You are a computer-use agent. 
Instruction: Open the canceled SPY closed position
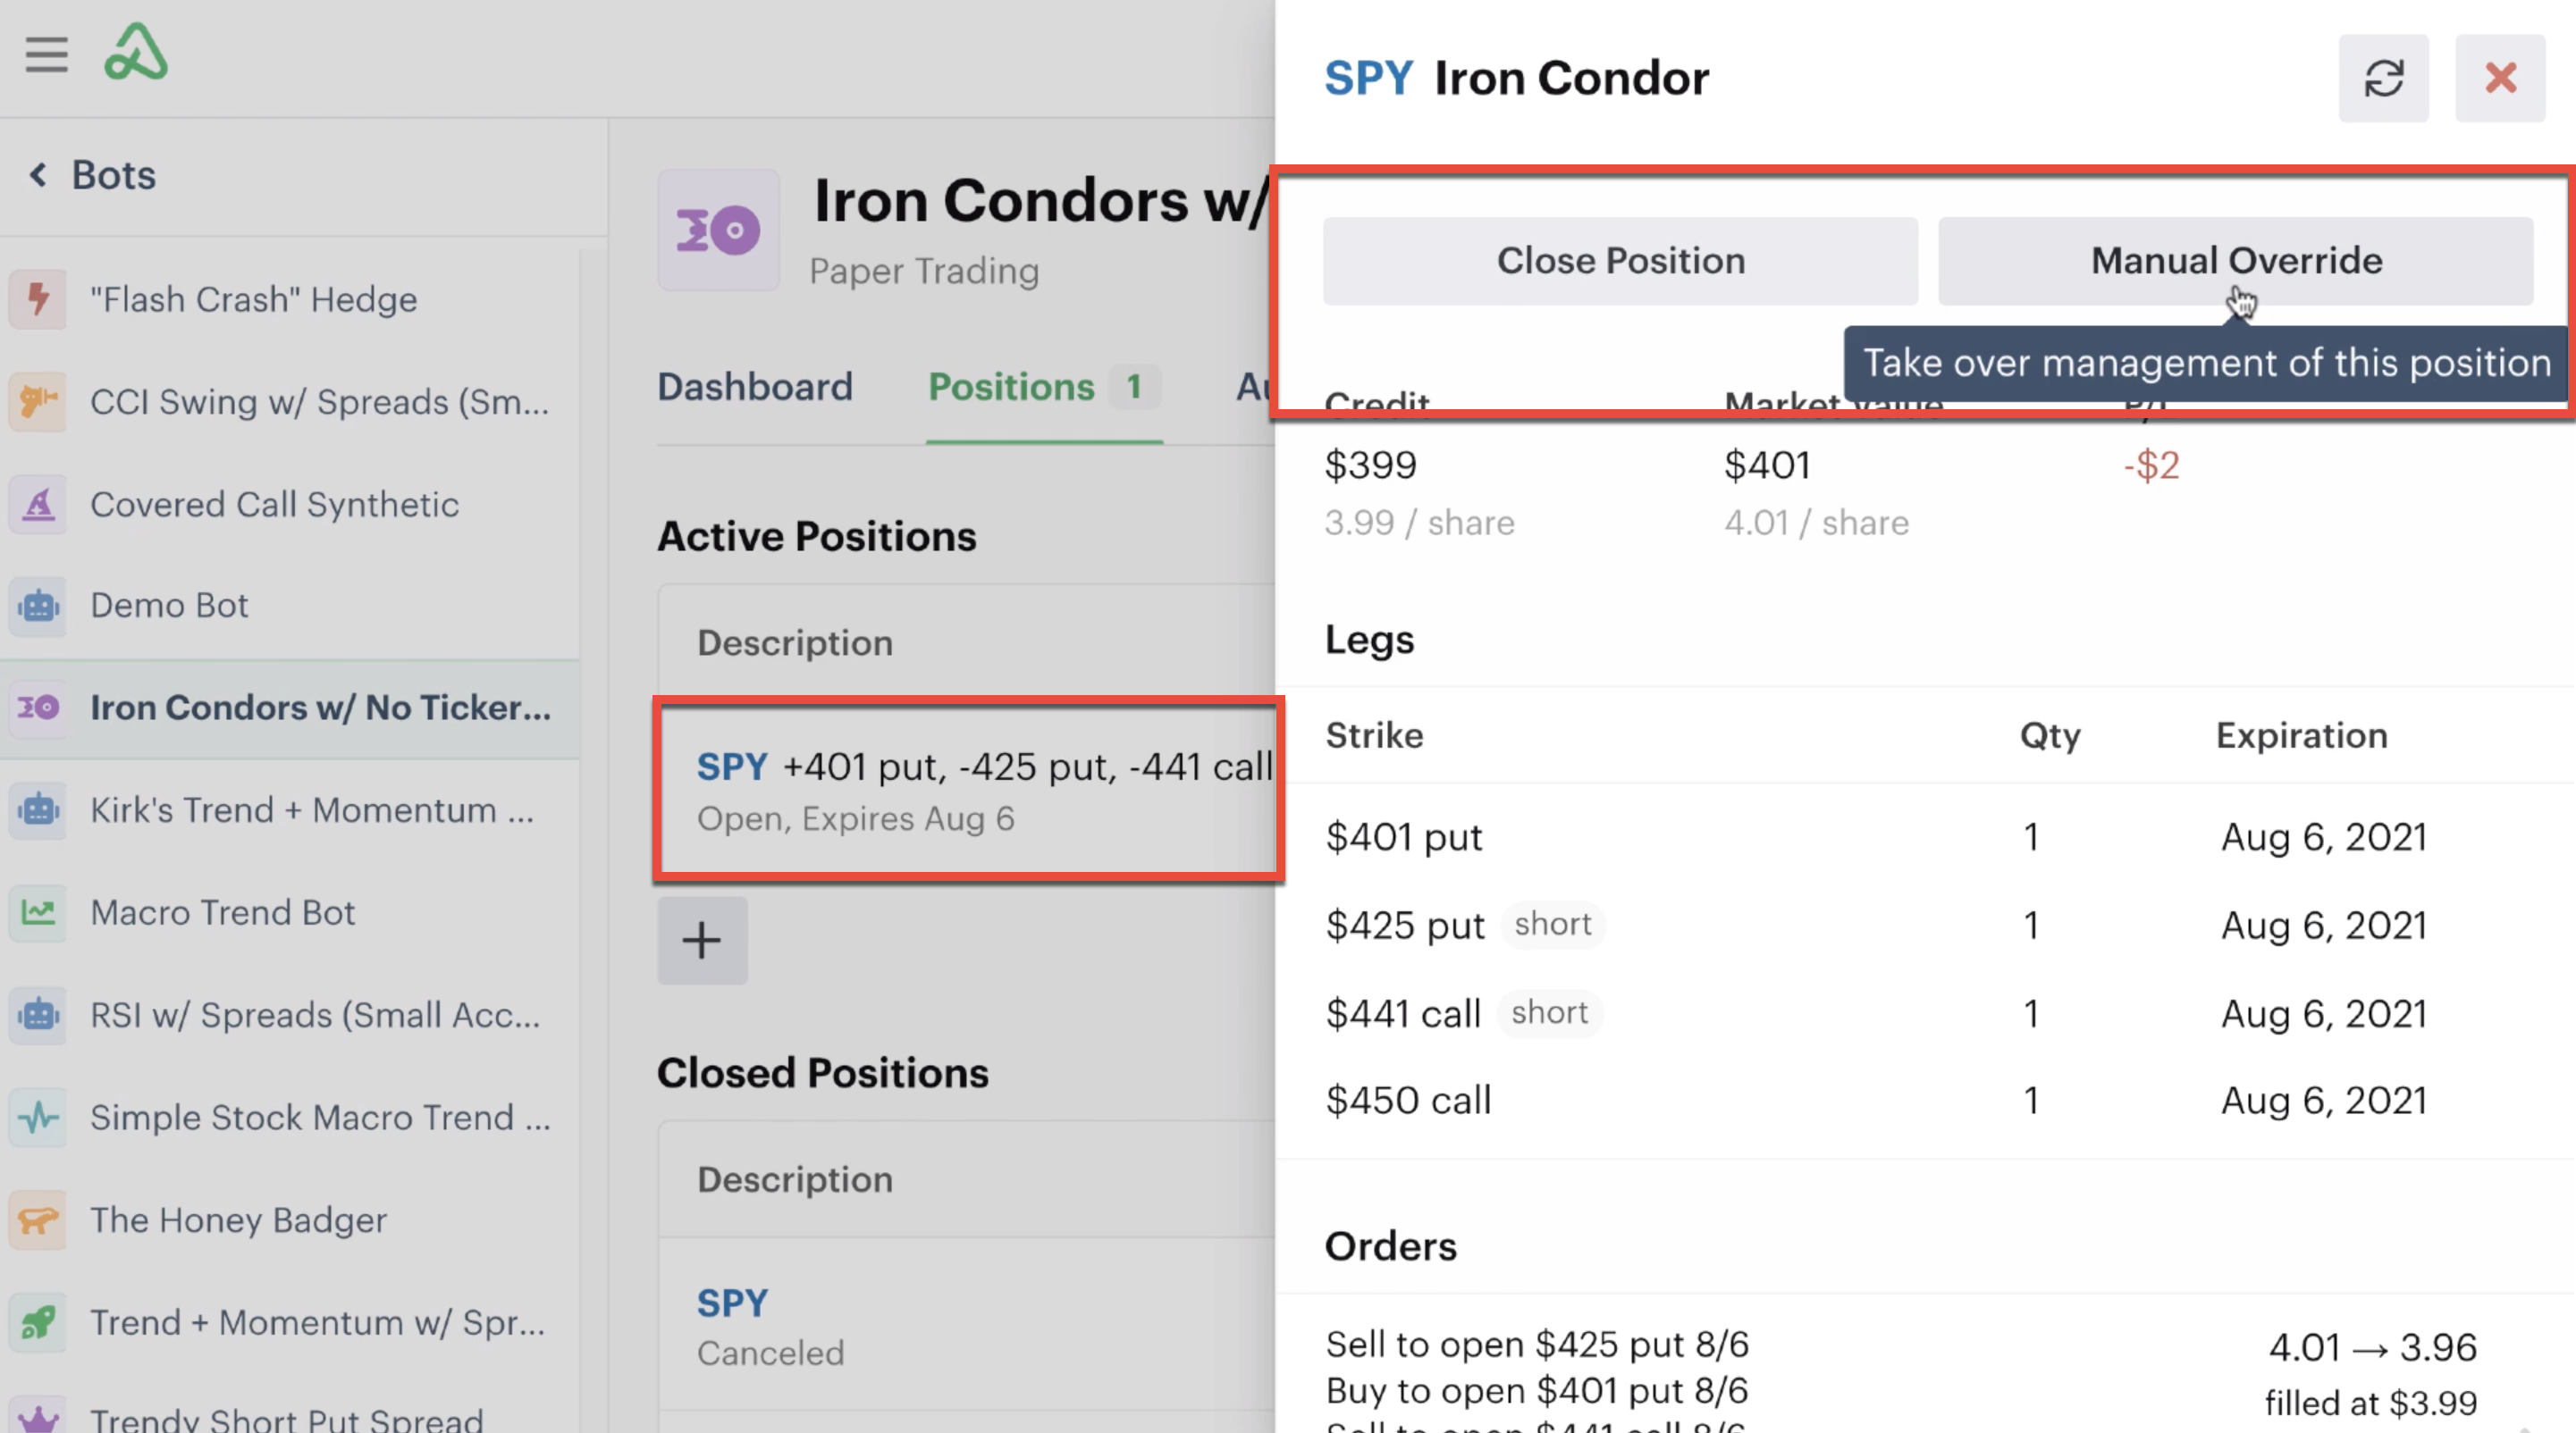pos(968,1325)
